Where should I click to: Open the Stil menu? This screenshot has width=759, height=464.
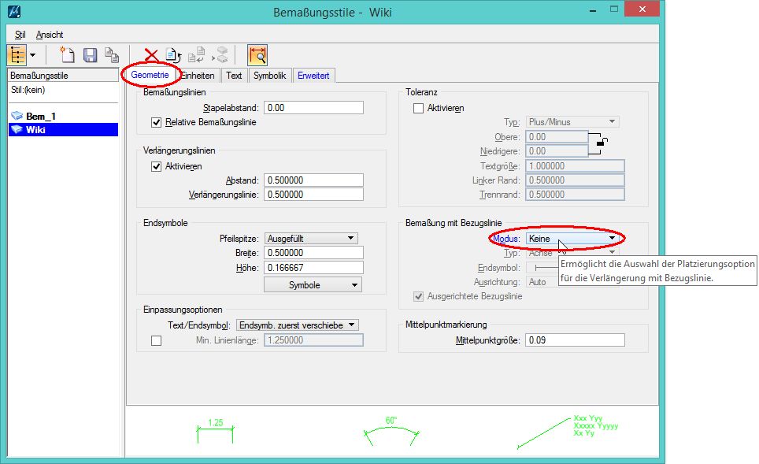[20, 35]
